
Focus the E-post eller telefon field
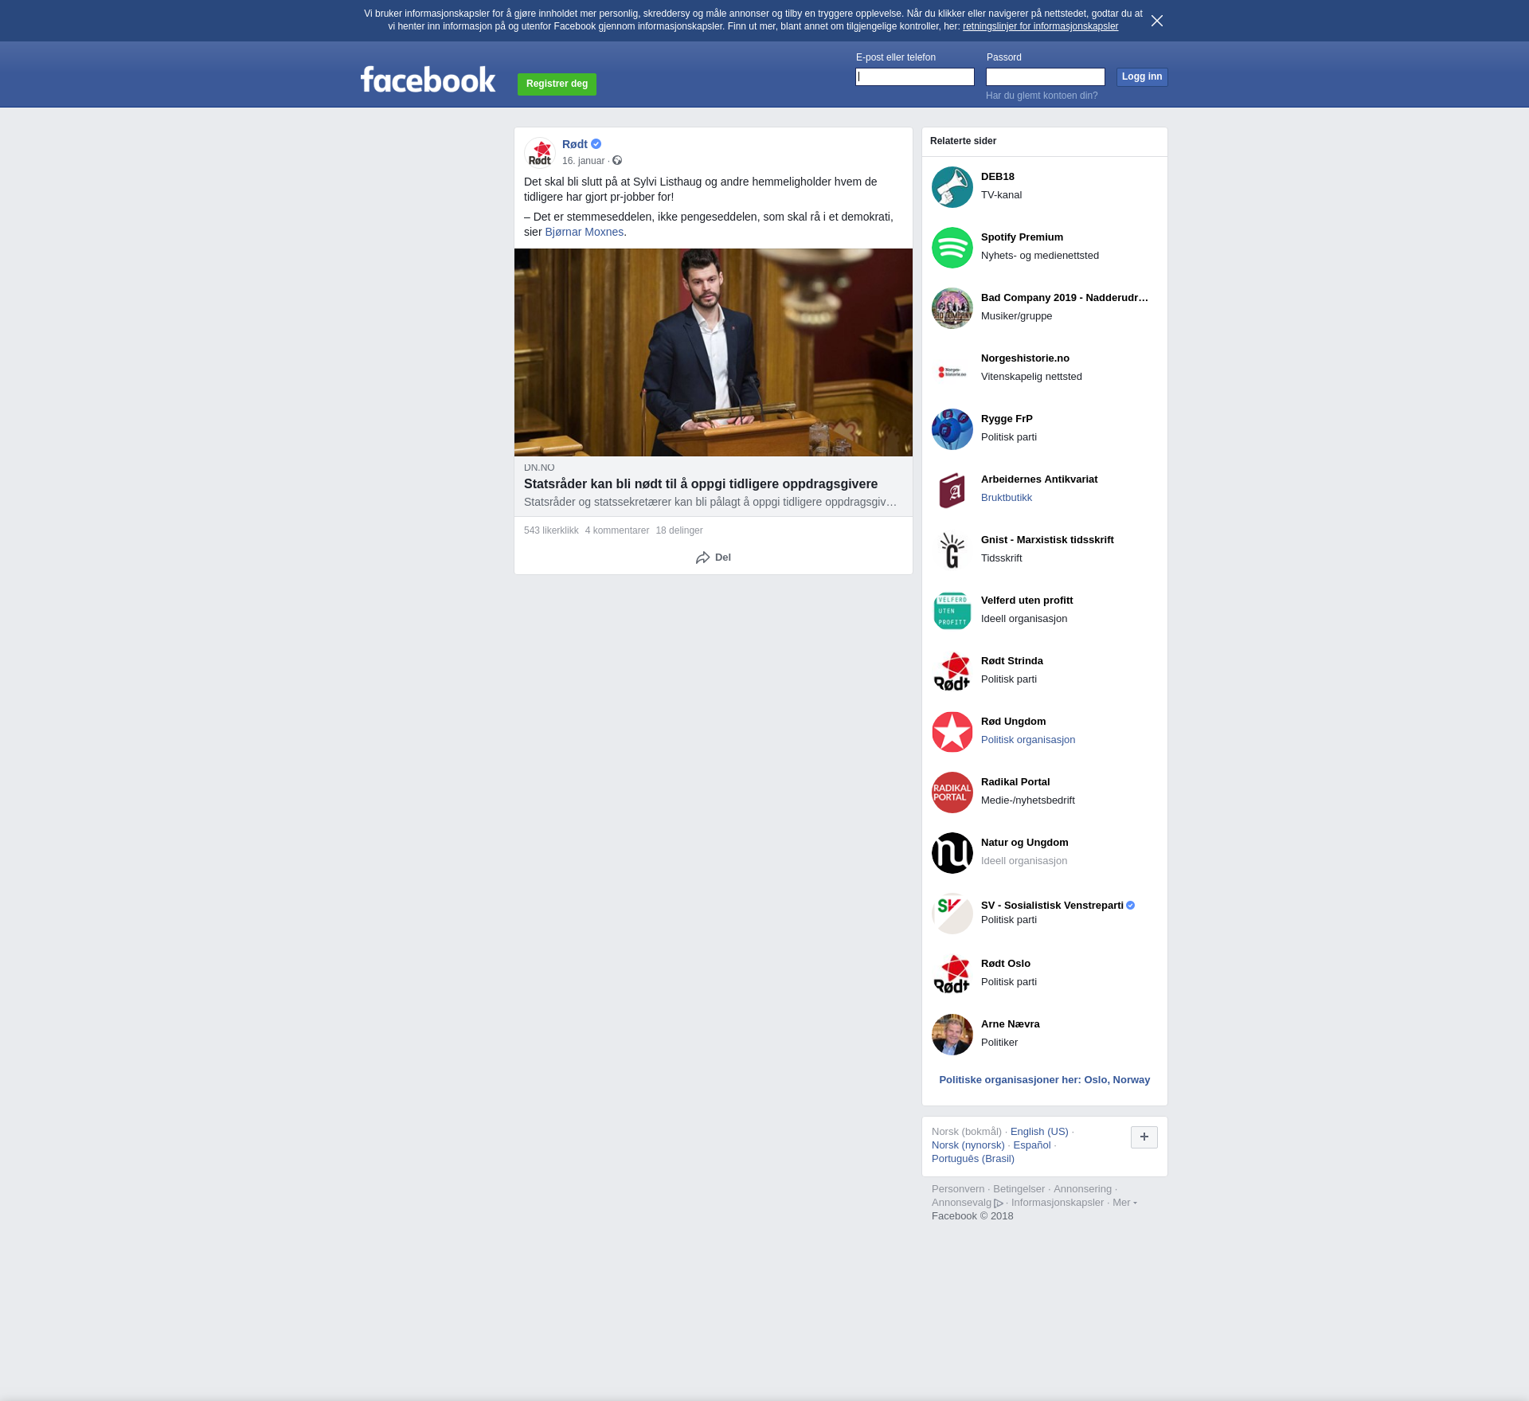[x=915, y=76]
